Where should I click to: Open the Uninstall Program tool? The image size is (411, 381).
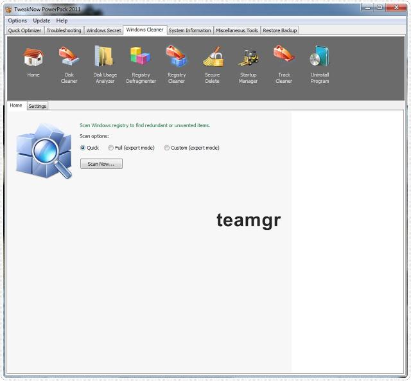pyautogui.click(x=320, y=64)
